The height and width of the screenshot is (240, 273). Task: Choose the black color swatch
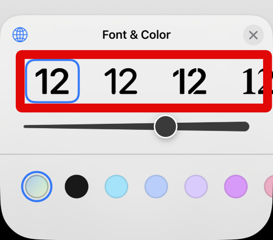tap(76, 187)
